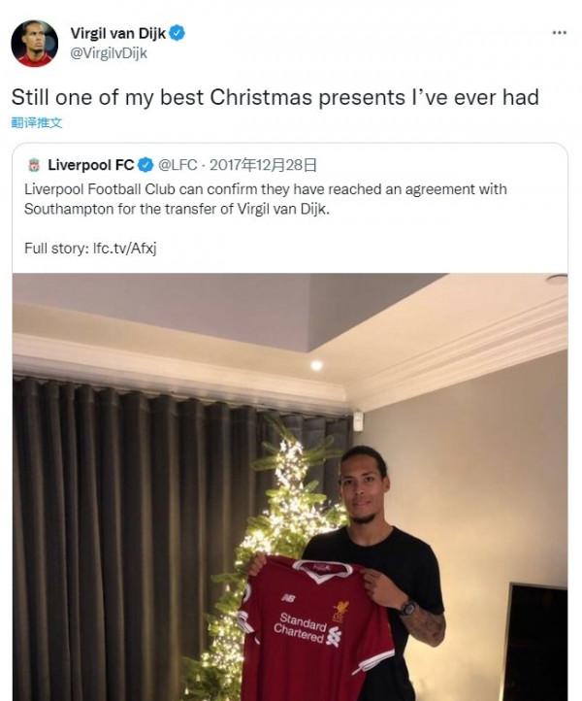
Task: Click the Standard Chartered logo on the shirt
Action: 303,627
